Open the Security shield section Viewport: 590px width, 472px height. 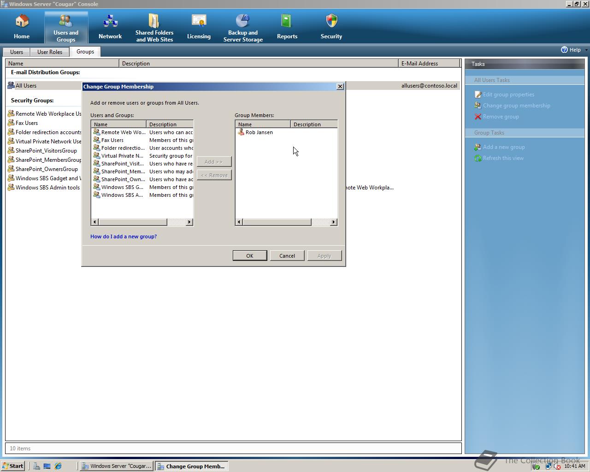(x=331, y=27)
